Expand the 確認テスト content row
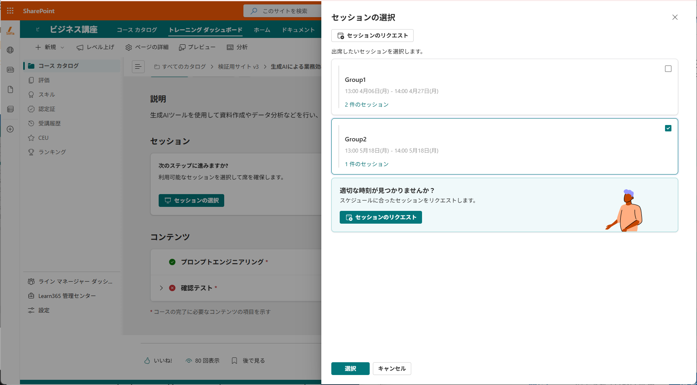This screenshot has height=385, width=697. 161,288
